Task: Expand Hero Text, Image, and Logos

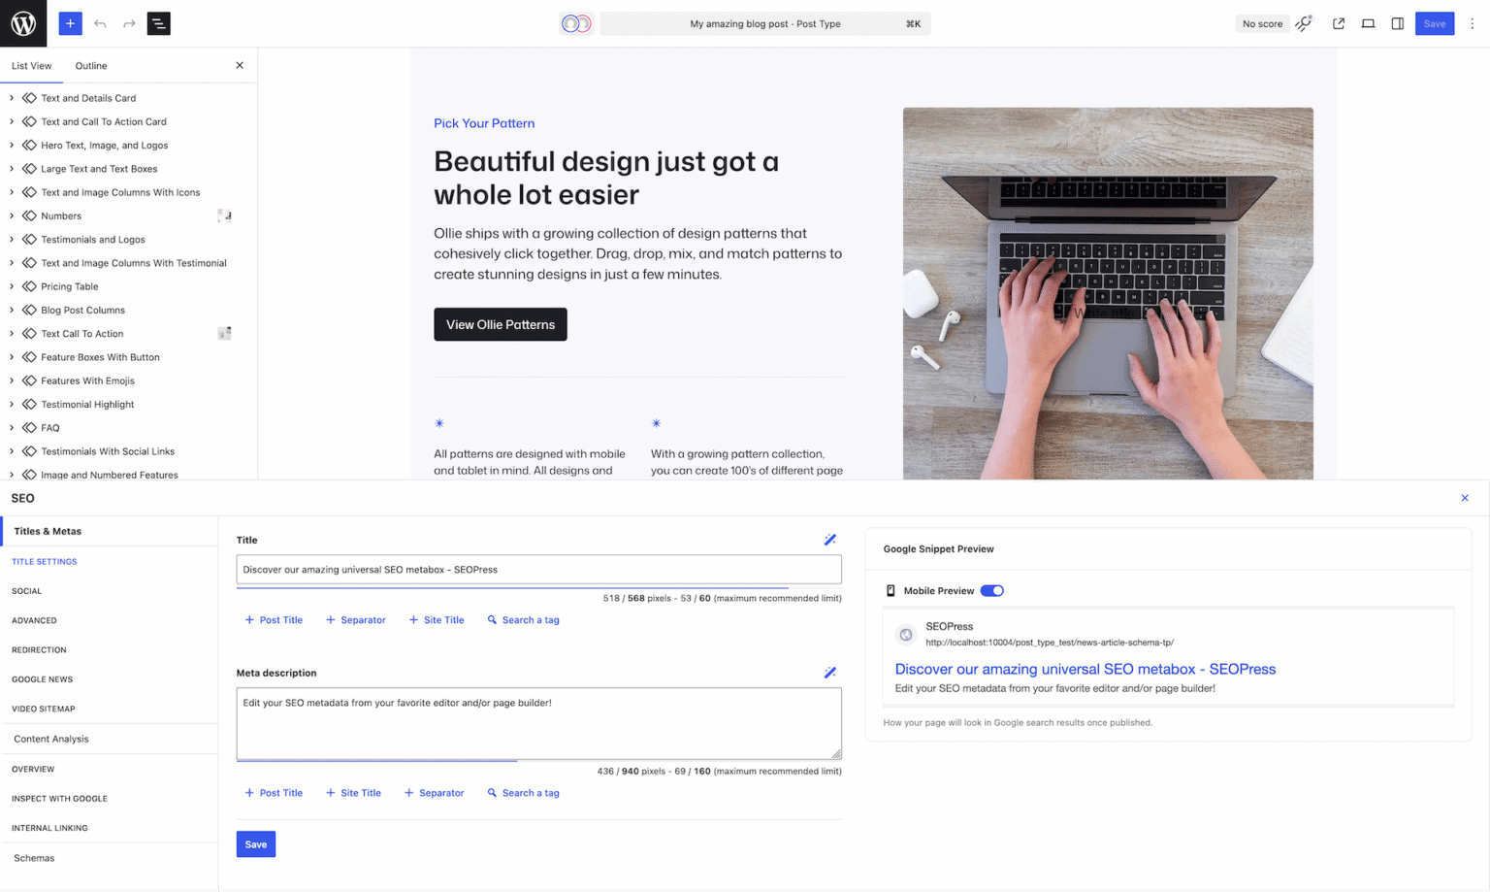Action: point(12,146)
